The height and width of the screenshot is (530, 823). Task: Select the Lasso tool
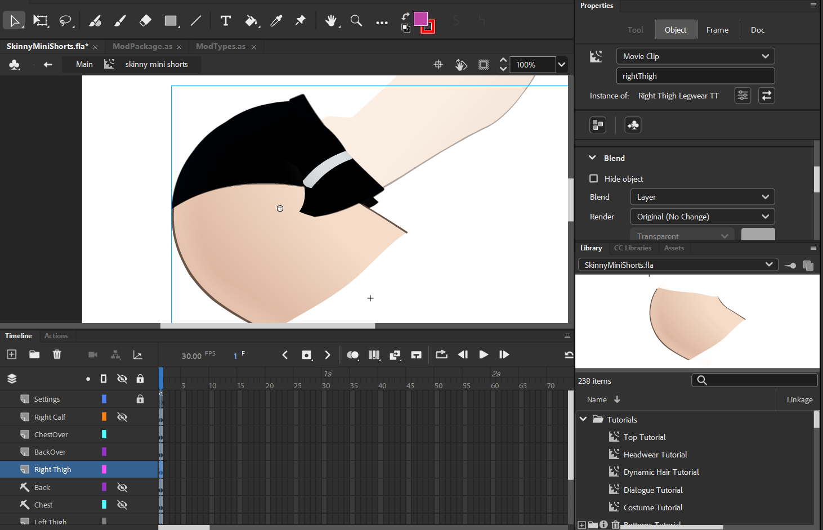[66, 21]
